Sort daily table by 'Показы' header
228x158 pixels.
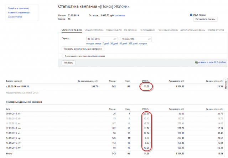[x=113, y=109]
